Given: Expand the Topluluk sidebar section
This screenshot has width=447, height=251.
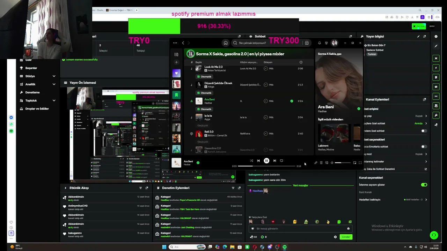Looking at the screenshot, I should click(x=54, y=101).
